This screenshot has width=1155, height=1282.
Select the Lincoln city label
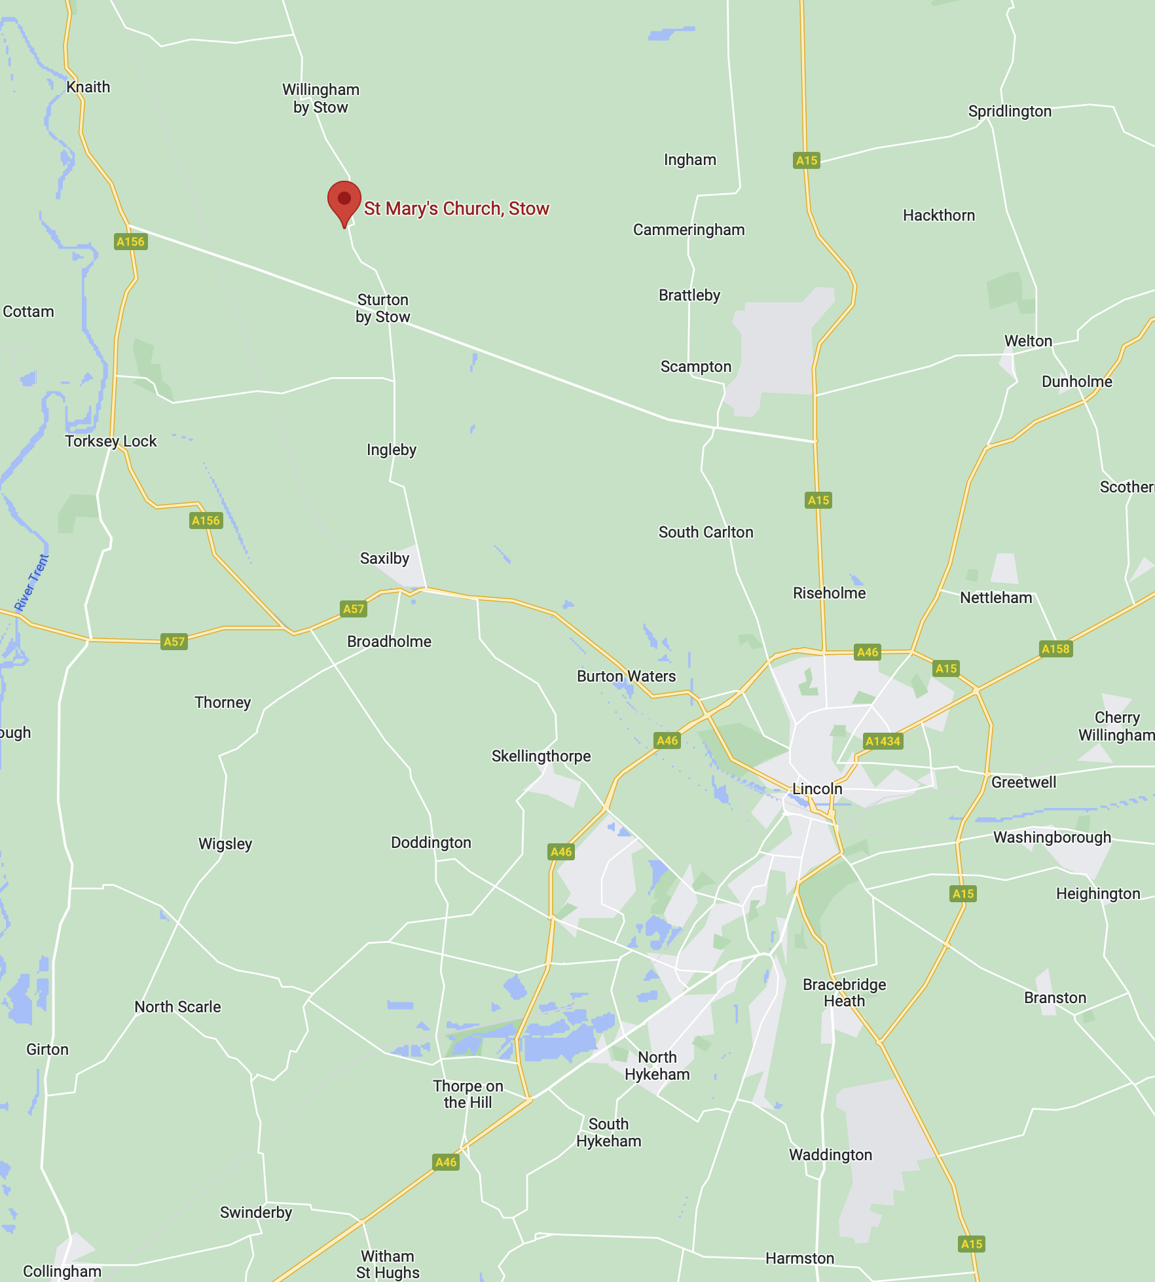point(817,788)
